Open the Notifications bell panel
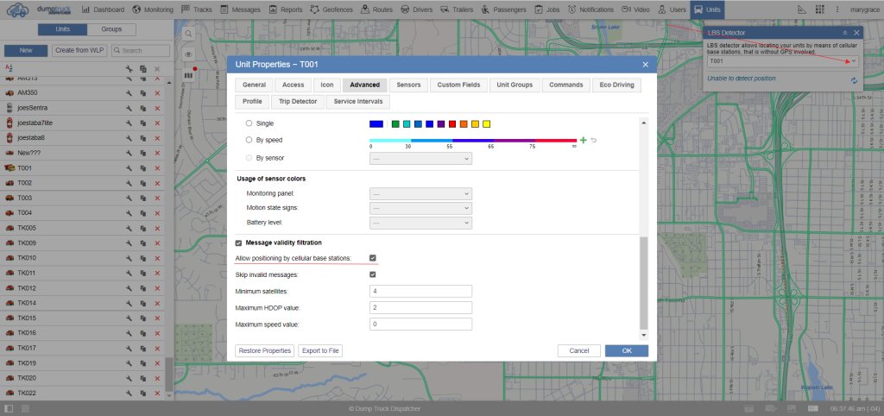 click(591, 9)
